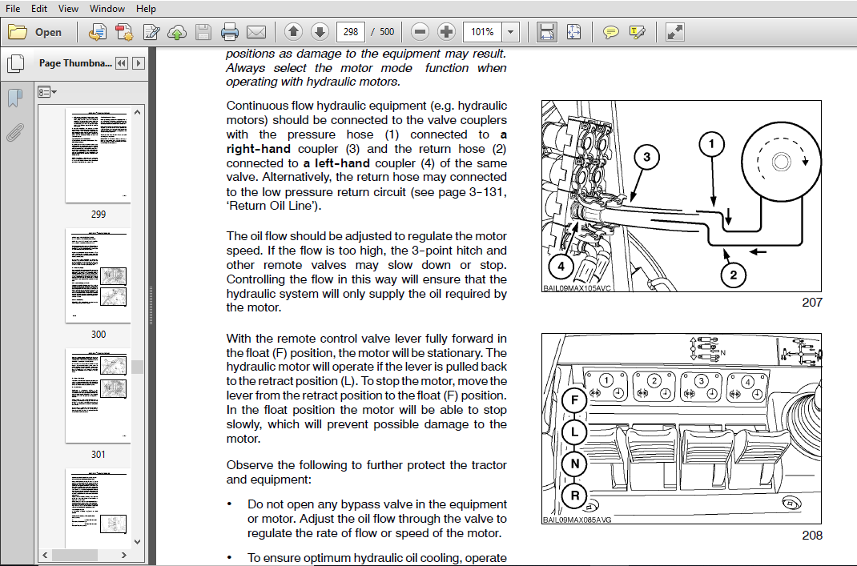Go to next page down arrow

[320, 32]
